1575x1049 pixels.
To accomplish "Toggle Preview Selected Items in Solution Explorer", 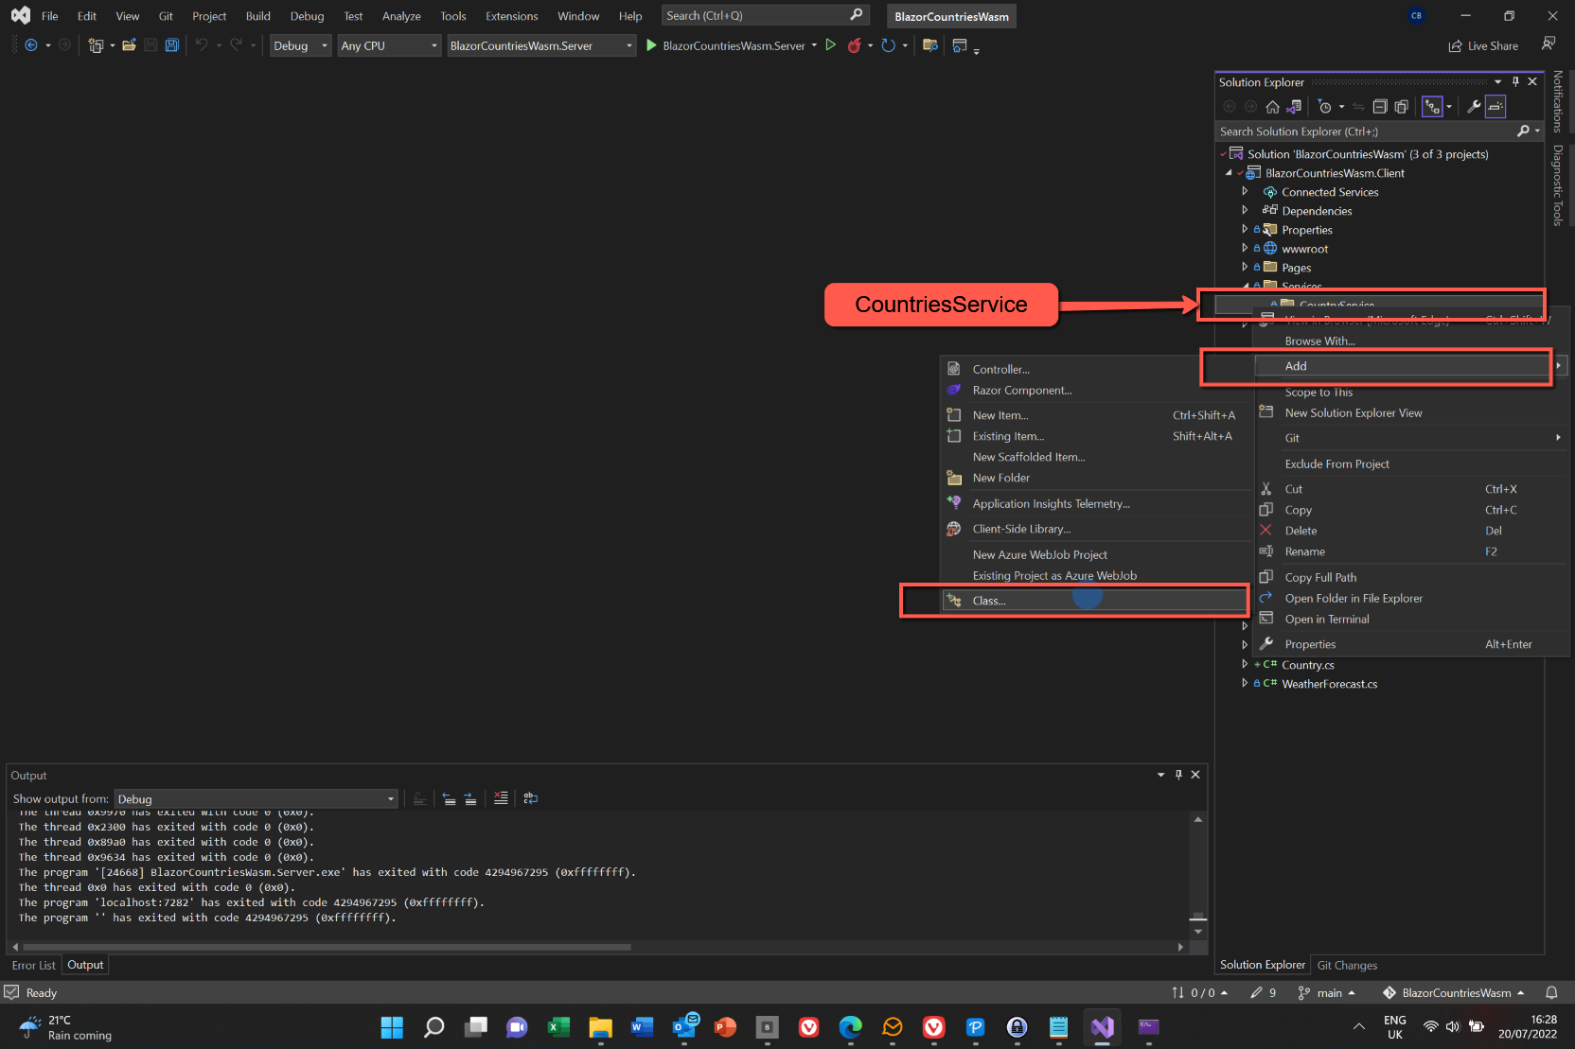I will tap(1495, 107).
